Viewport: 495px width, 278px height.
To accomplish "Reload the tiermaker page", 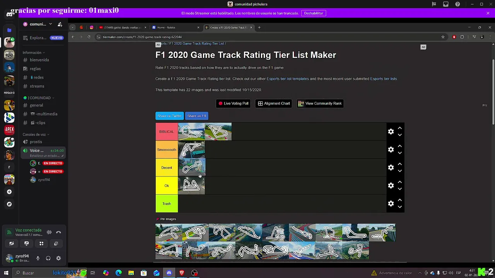I will click(89, 37).
